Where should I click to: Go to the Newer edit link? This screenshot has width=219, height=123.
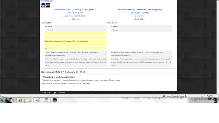click(140, 19)
